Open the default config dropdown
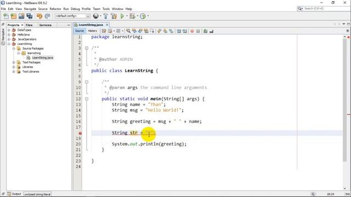Image resolution: width=351 pixels, height=197 pixels. tap(72, 16)
